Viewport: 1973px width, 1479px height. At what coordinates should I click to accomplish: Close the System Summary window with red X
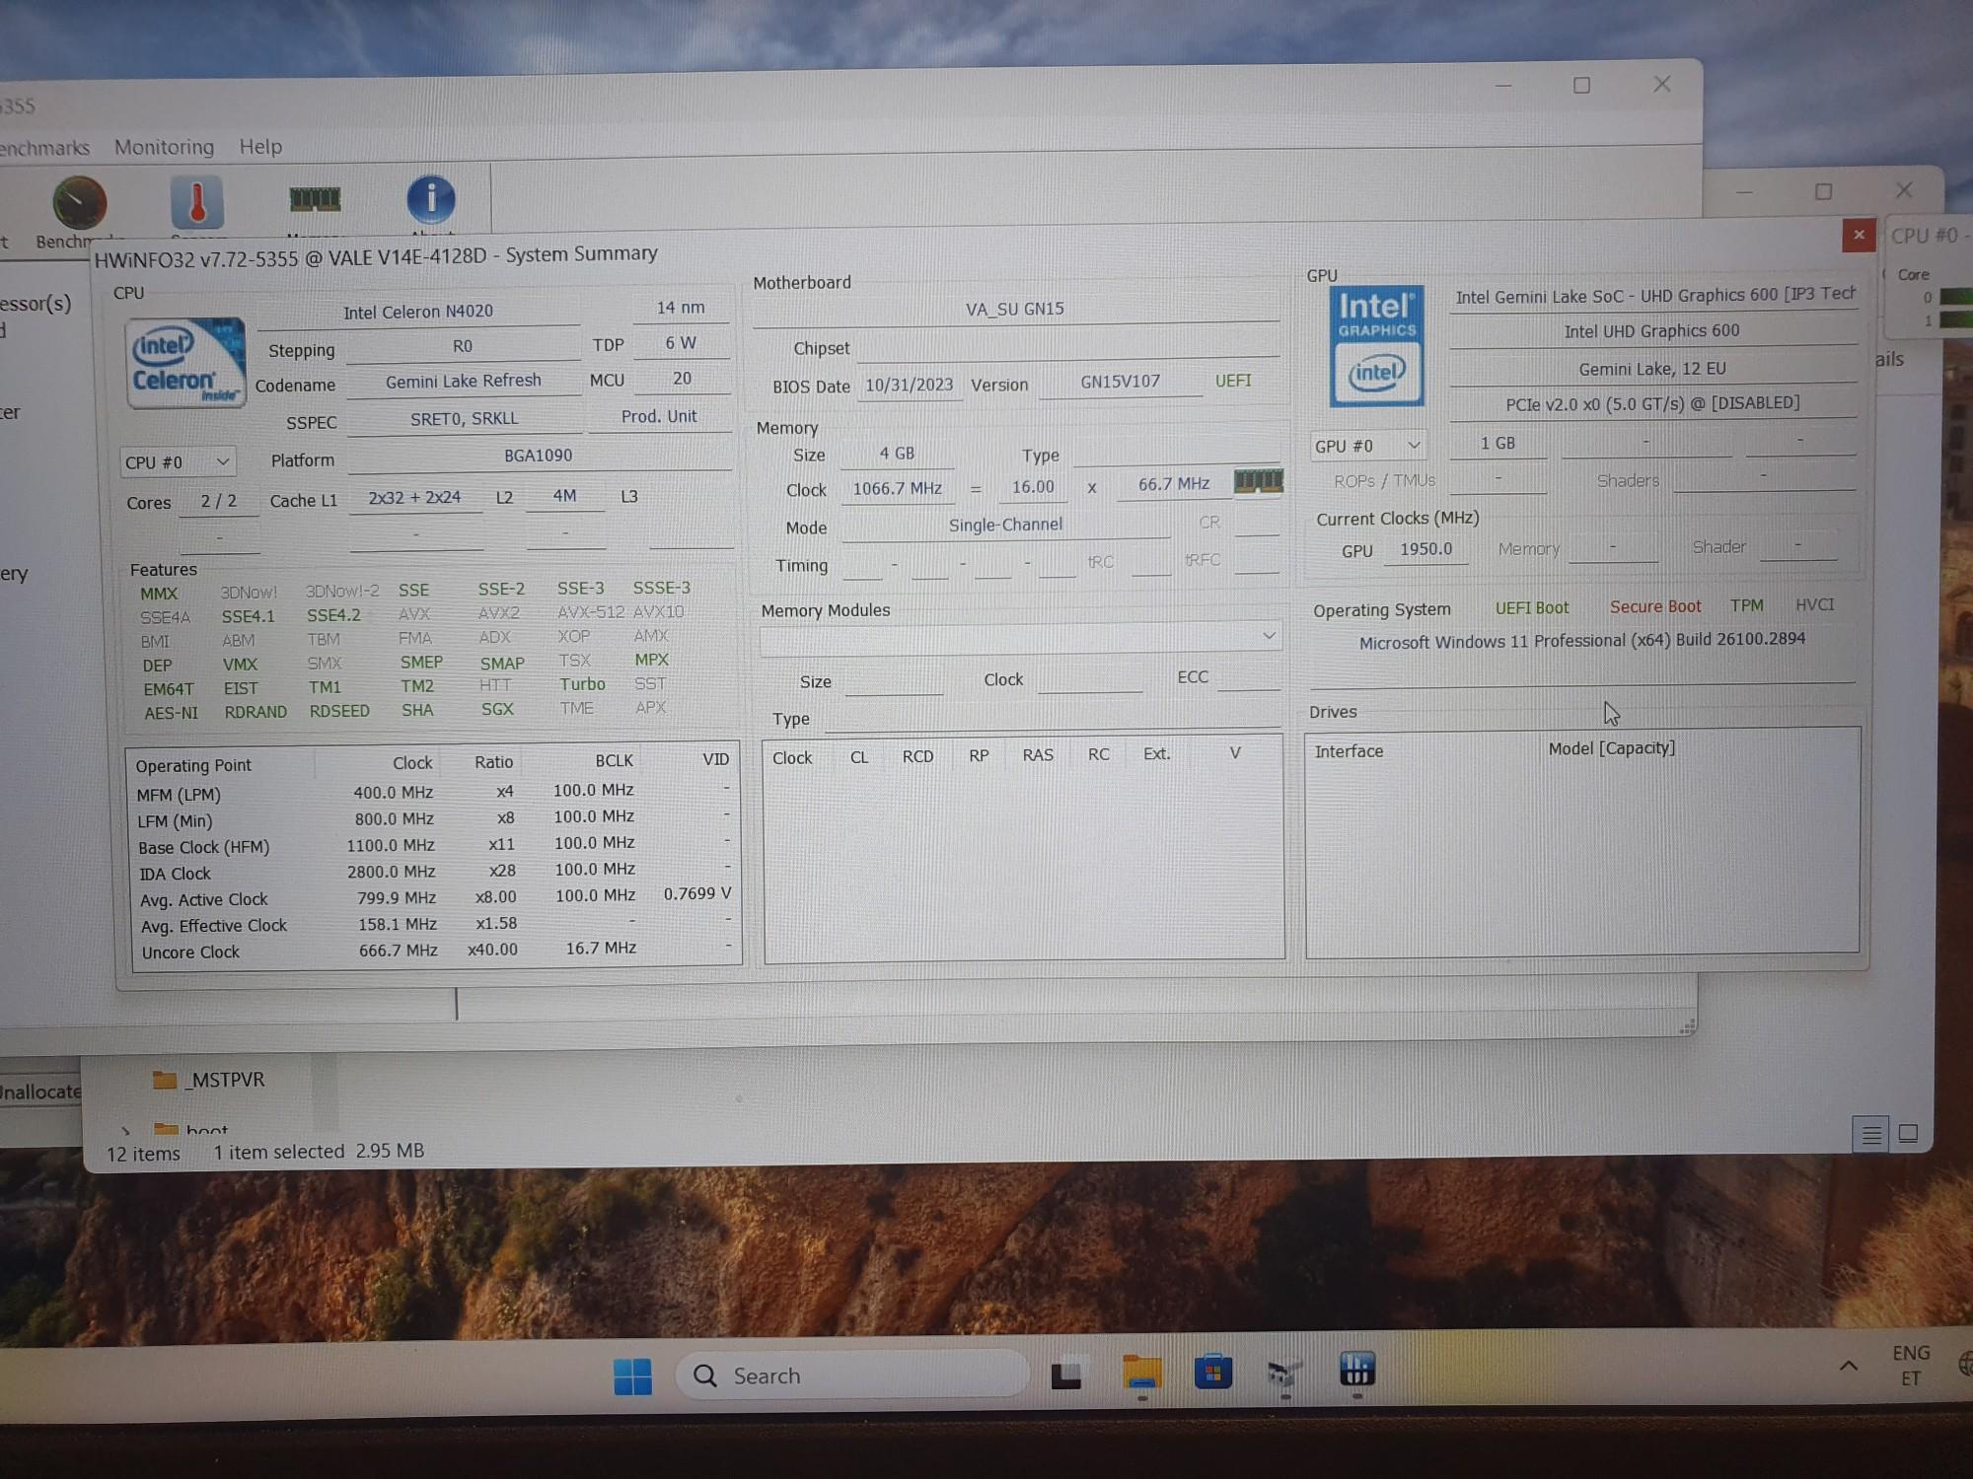(1859, 235)
